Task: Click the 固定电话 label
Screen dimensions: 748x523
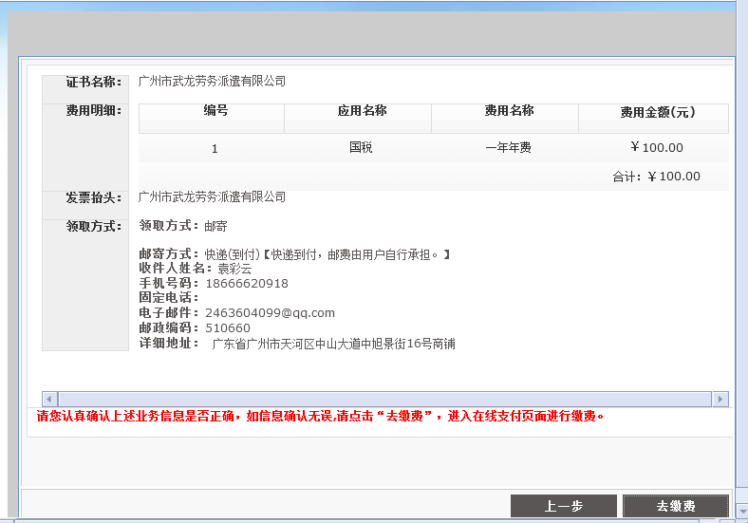Action: pos(168,297)
